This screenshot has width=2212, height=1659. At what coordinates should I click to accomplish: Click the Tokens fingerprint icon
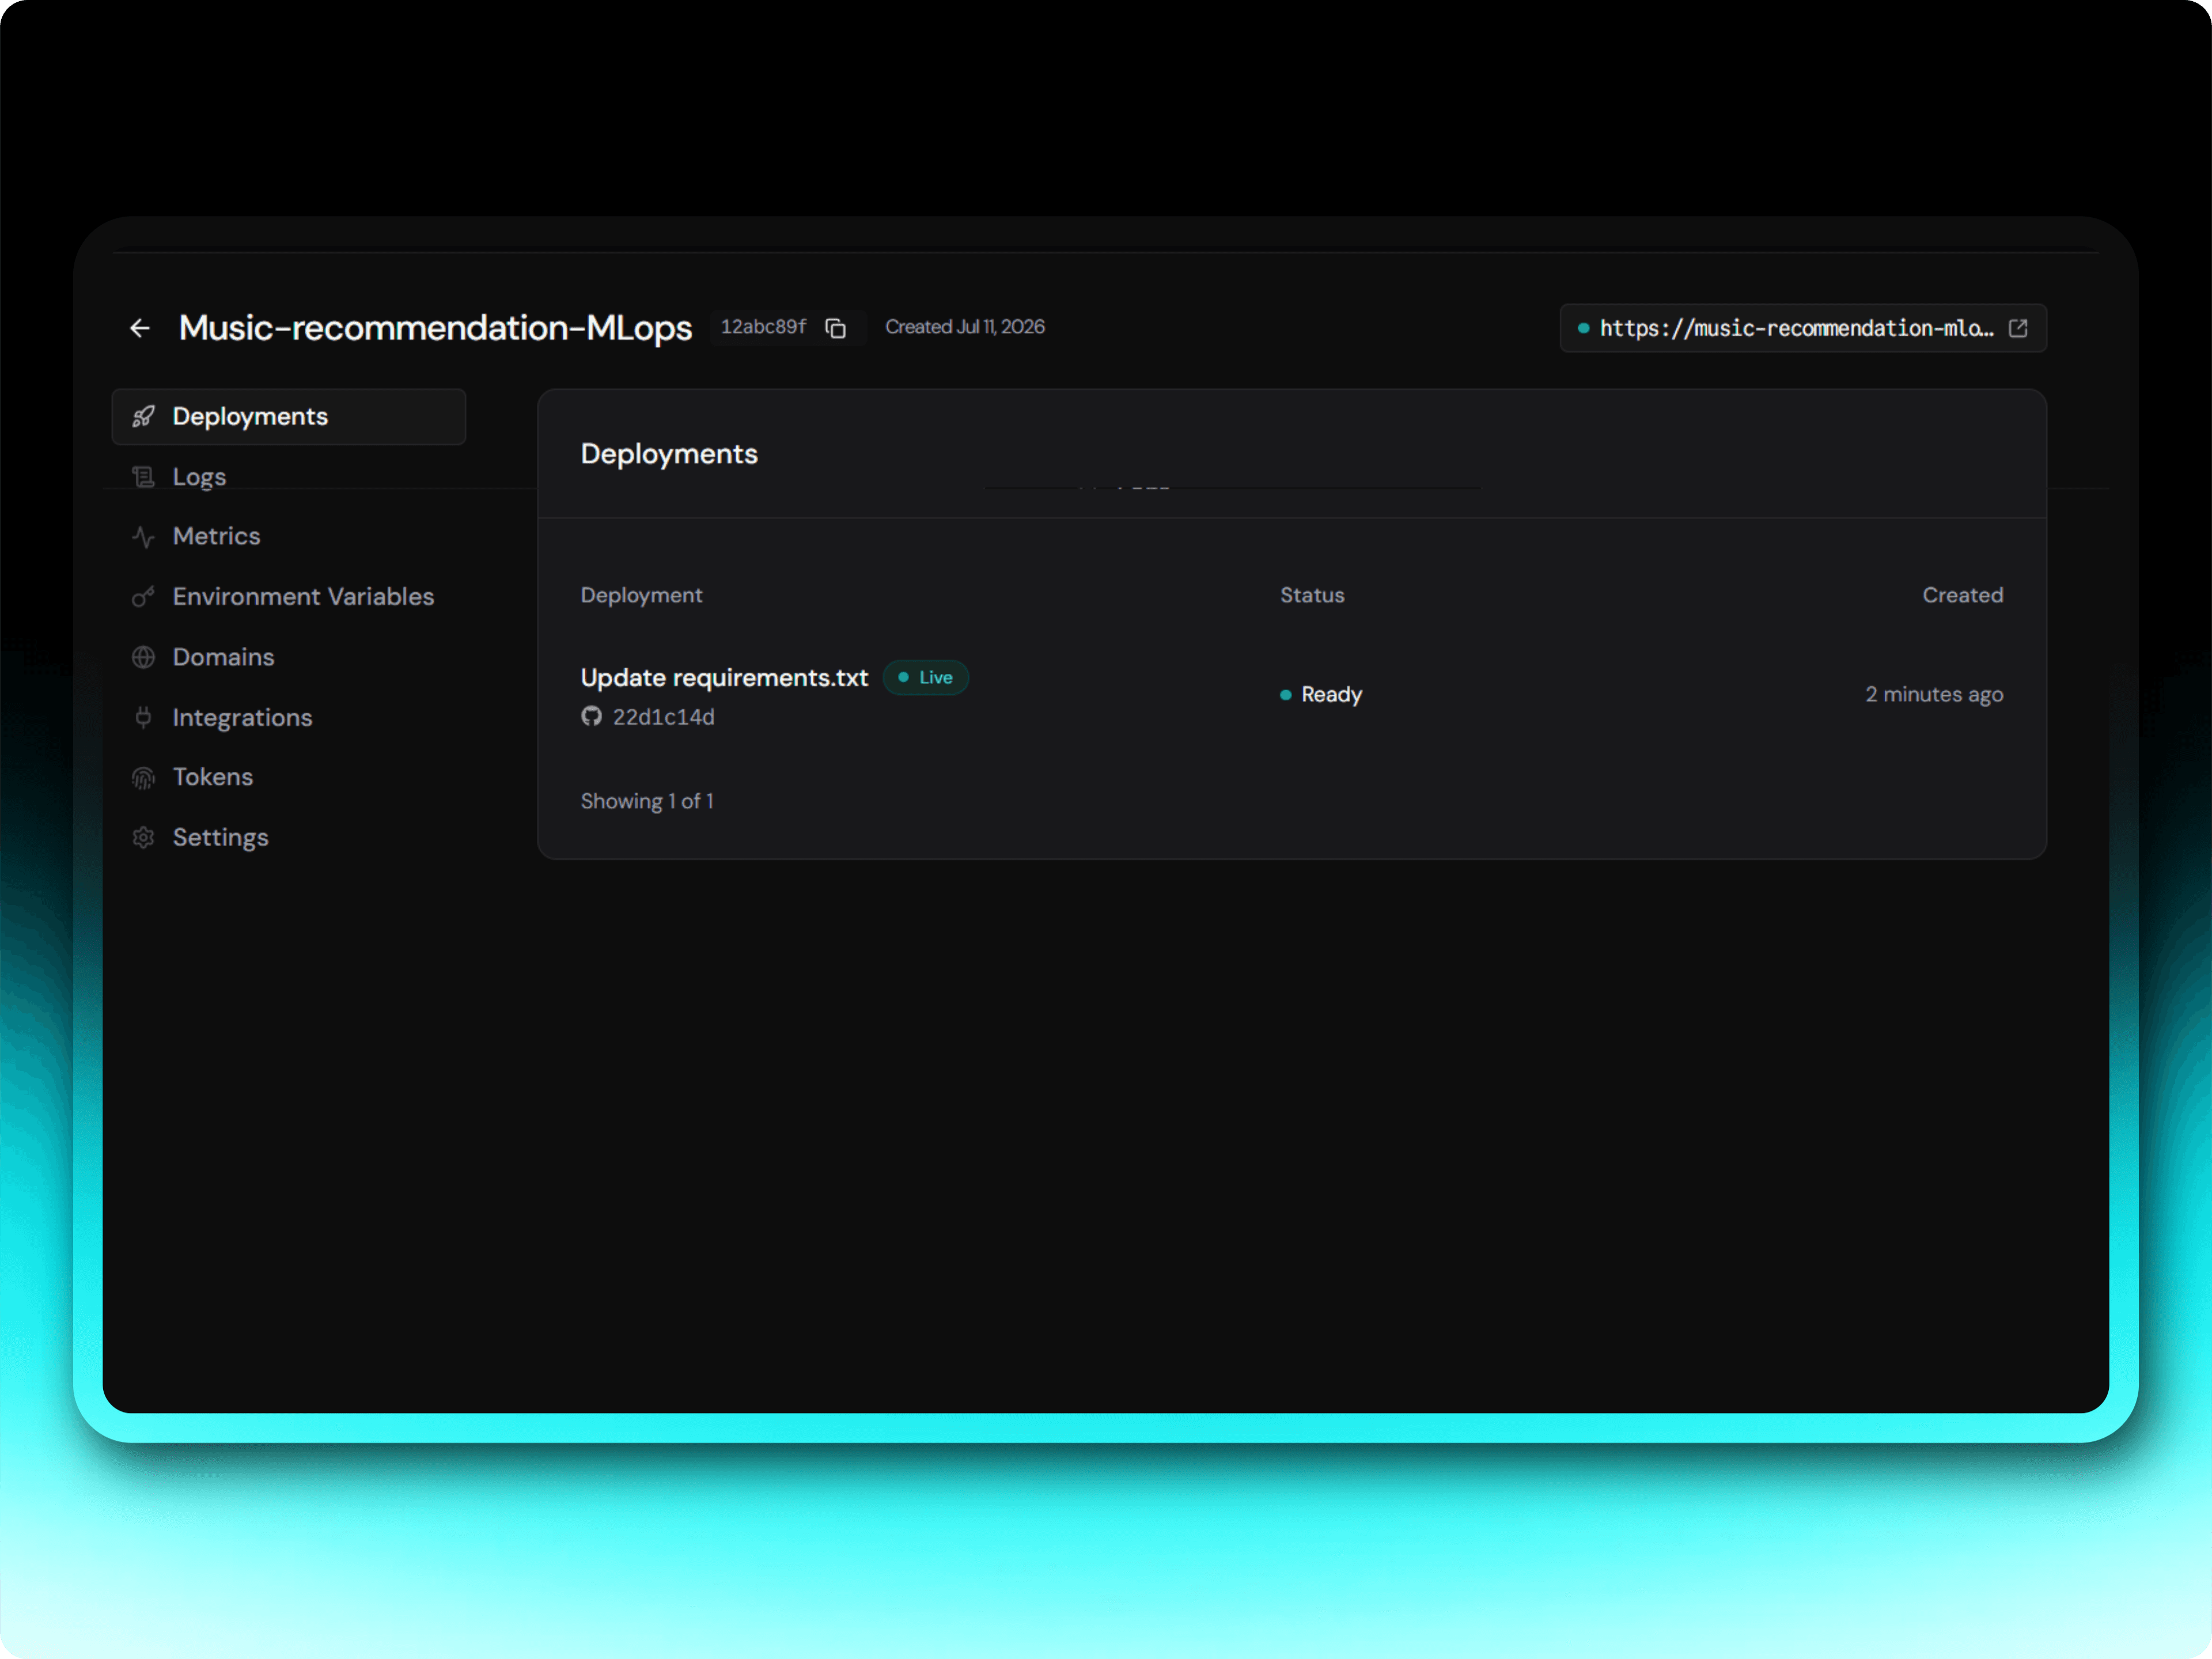coord(143,777)
